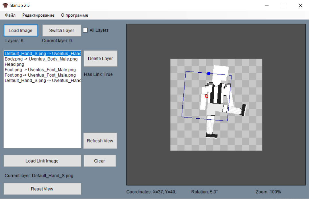The image size is (309, 199).
Task: Click the red pivot point marker
Action: [x=207, y=96]
